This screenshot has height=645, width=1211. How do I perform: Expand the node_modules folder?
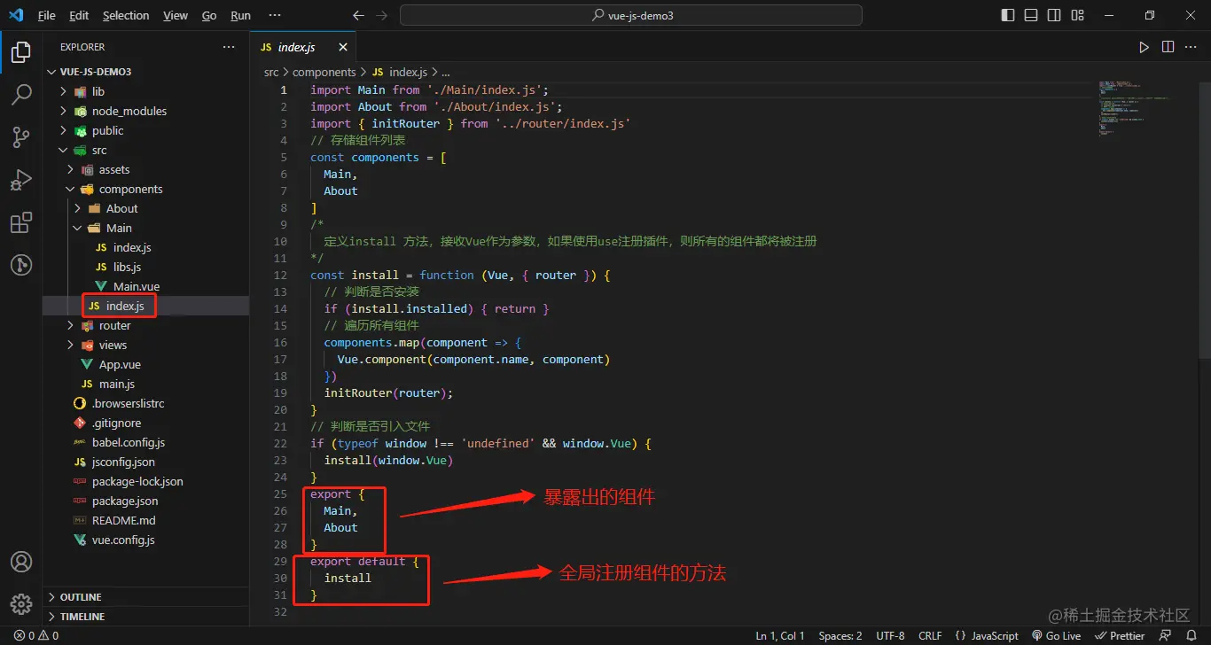[129, 111]
